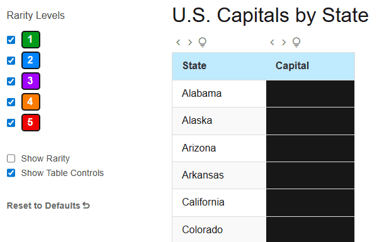Click the green rarity 1 badge
Image resolution: width=377 pixels, height=242 pixels.
(x=31, y=40)
